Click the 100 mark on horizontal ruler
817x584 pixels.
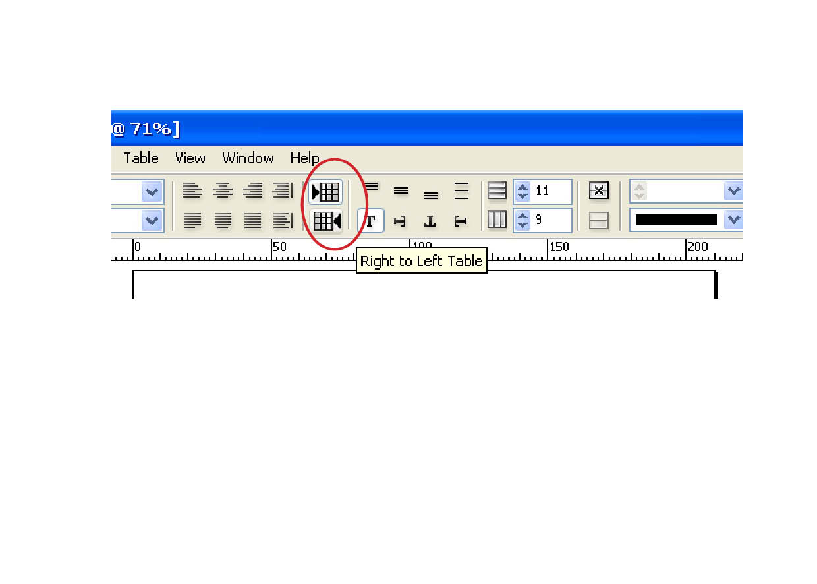422,247
